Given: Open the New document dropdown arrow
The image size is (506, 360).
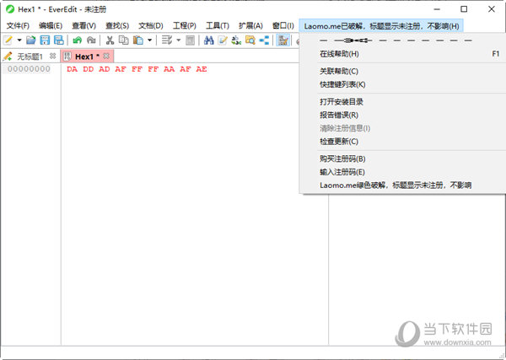Looking at the screenshot, I should pos(19,40).
